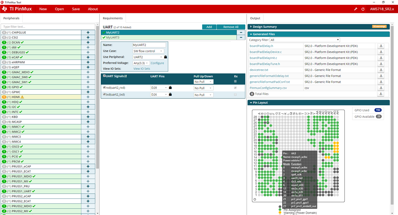Add a CHIPGLUE peripheral with its plus icon
The width and height of the screenshot is (398, 215).
(x=88, y=33)
